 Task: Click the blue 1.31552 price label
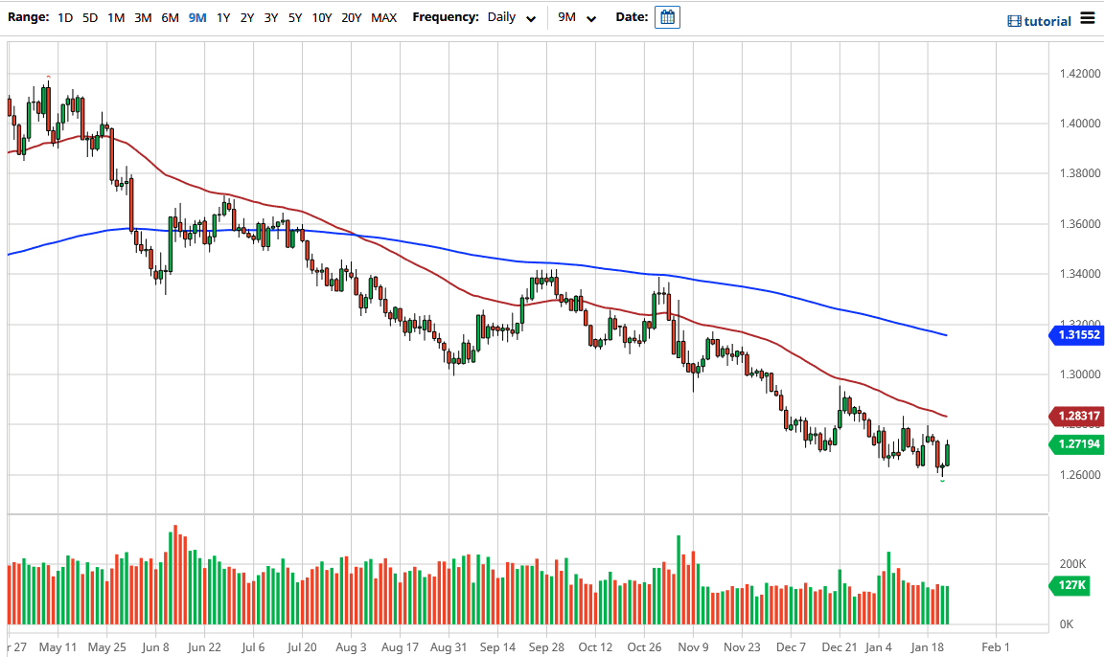coord(1077,335)
